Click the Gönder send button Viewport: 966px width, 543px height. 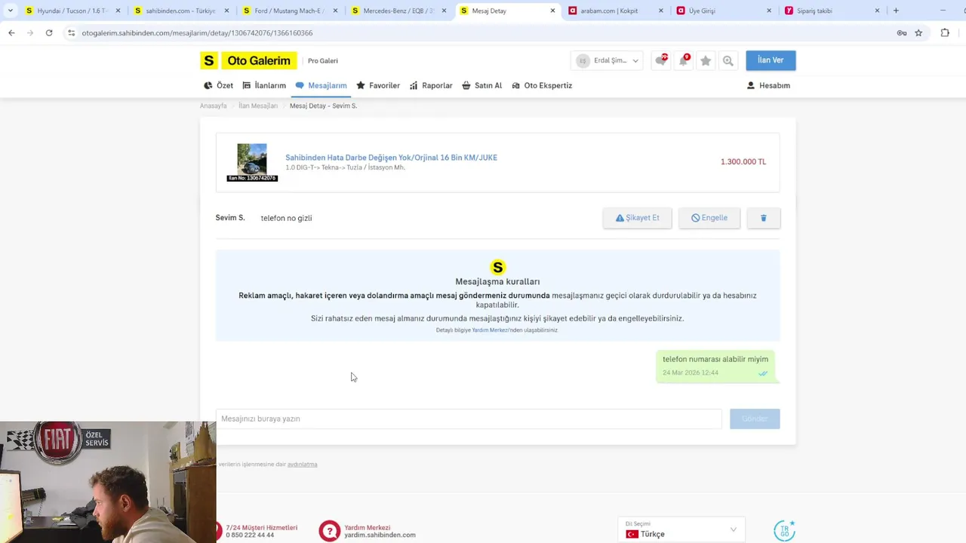755,419
